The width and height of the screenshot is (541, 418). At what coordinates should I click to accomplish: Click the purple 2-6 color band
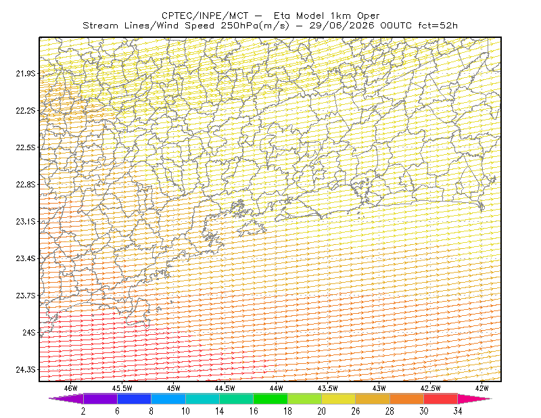point(100,398)
